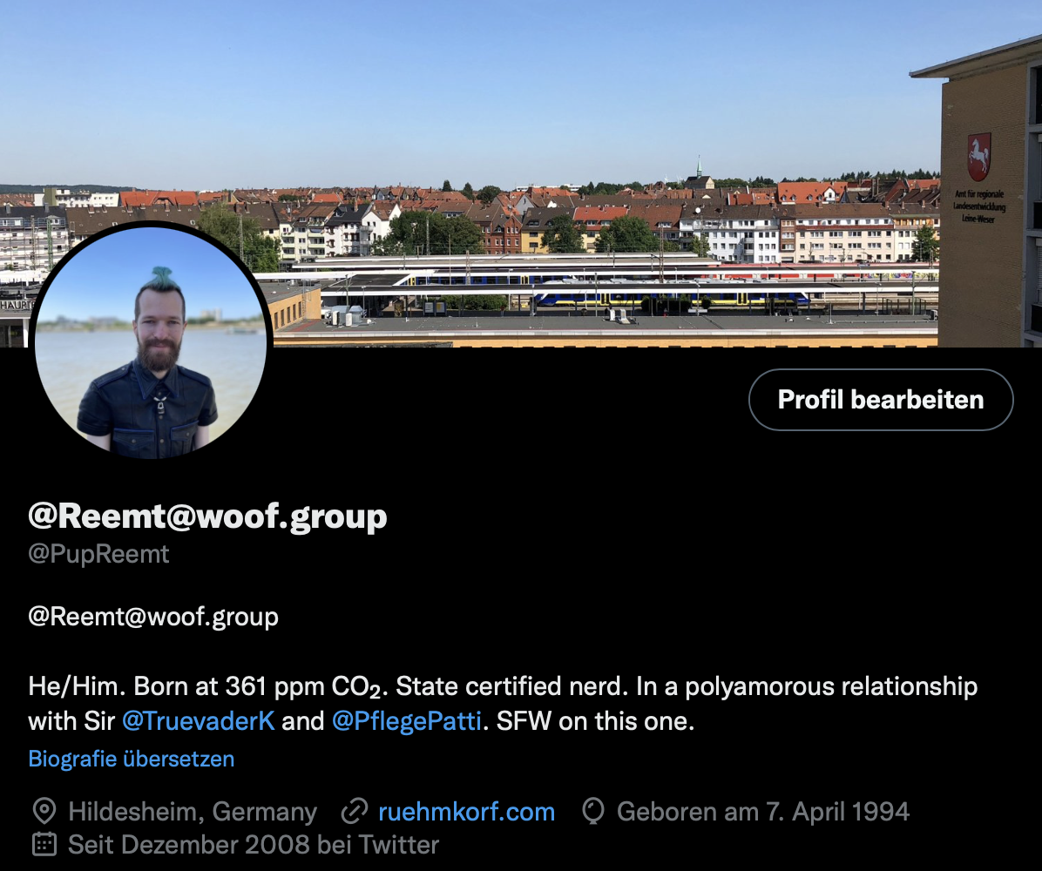Click Biografie übersetzen to translate bio
This screenshot has height=871, width=1042.
(132, 759)
